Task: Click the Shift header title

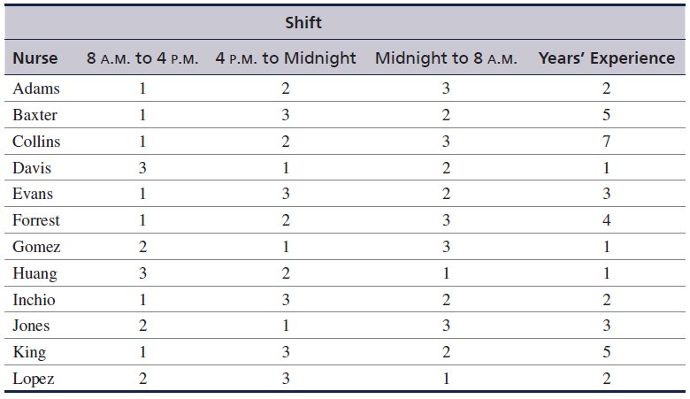Action: click(303, 22)
